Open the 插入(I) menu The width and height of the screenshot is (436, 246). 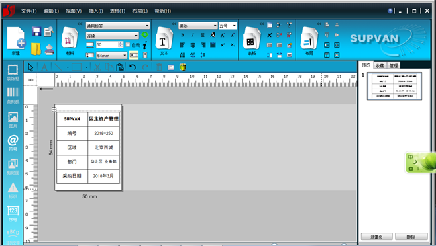(96, 11)
